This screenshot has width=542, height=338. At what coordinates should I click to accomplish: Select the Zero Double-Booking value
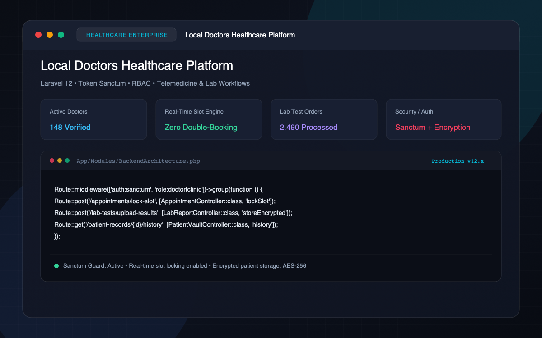201,127
